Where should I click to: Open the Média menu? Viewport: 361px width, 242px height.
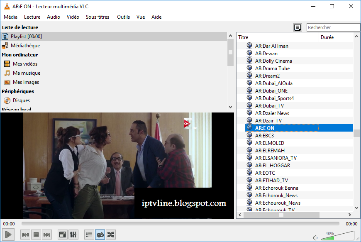(11, 17)
